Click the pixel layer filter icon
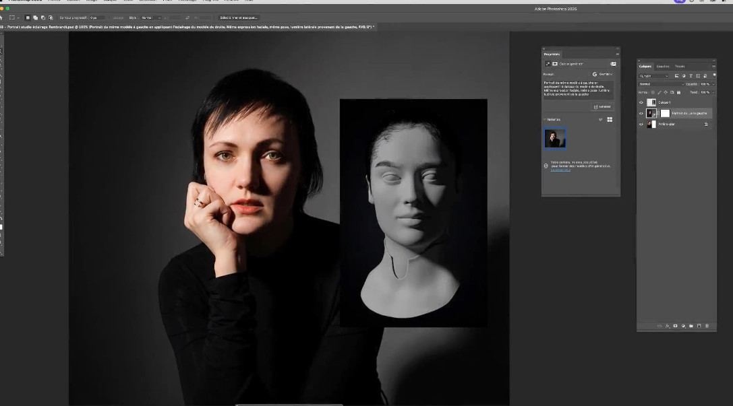 [x=676, y=76]
